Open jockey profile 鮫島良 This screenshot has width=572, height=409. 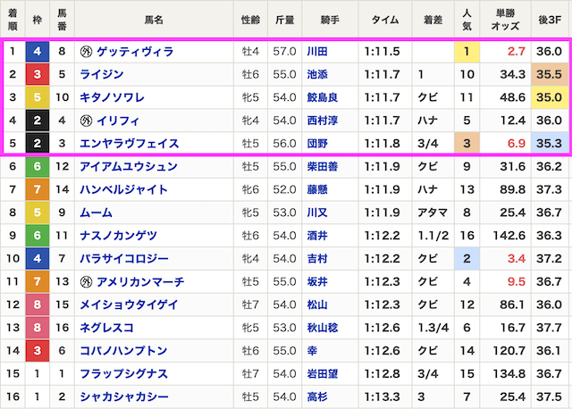[x=322, y=97]
